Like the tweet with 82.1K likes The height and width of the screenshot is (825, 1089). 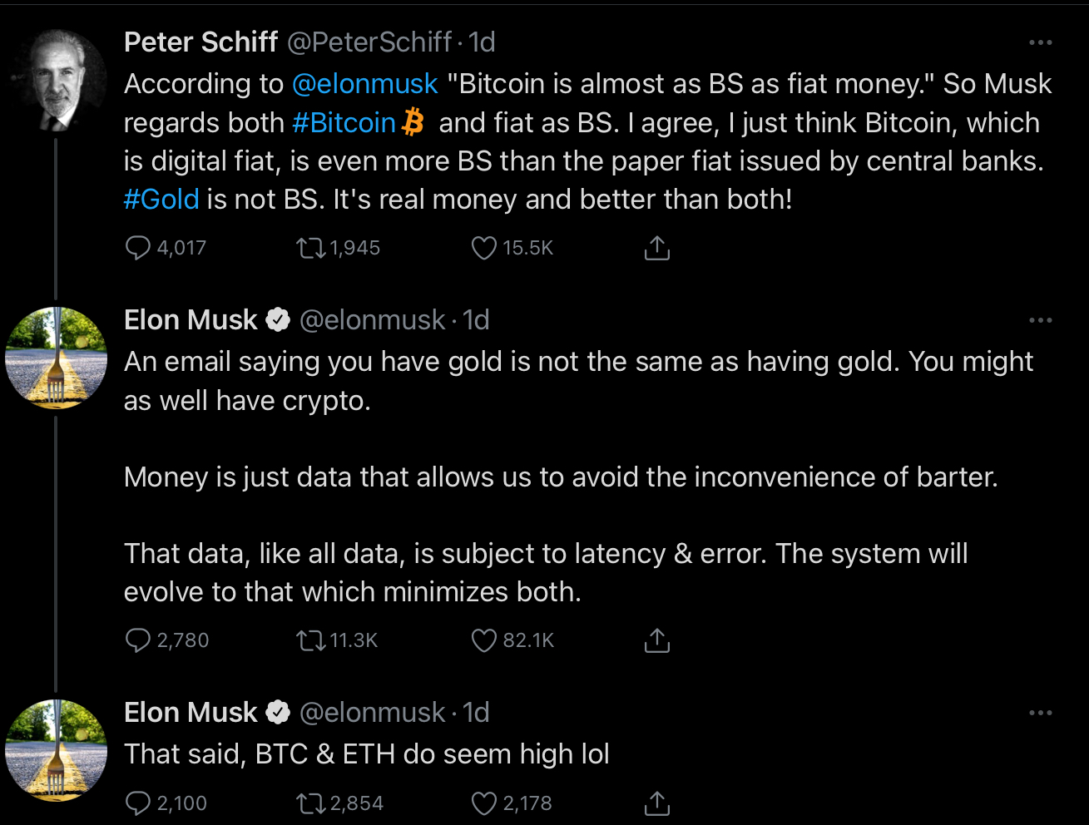[484, 640]
